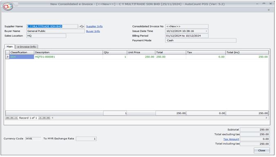Click the Sales Location field

(46, 36)
